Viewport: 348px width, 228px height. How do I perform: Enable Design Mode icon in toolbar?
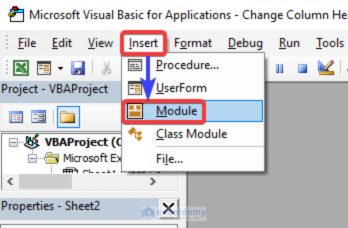[x=326, y=68]
